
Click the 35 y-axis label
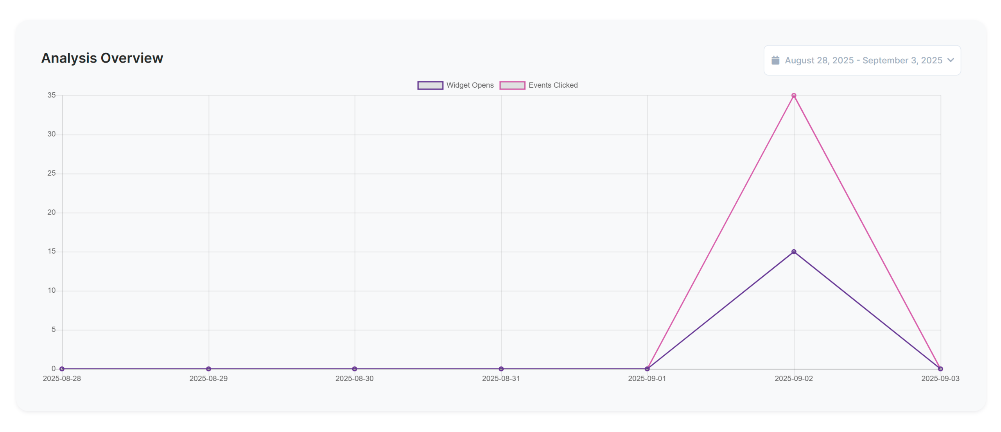point(52,95)
